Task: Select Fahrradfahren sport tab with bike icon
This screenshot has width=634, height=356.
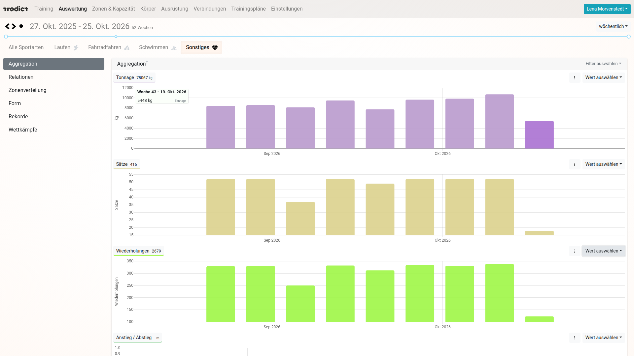Action: pos(109,47)
